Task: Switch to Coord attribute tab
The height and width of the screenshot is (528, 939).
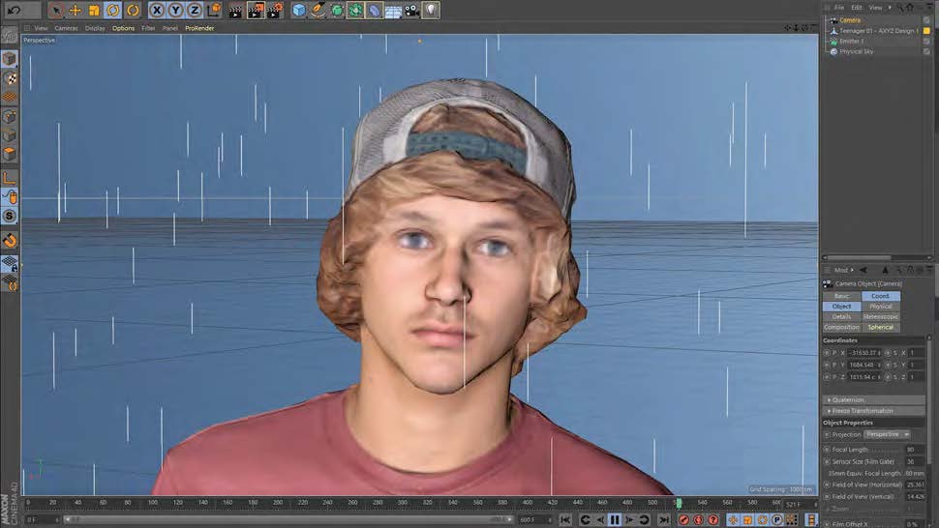Action: coord(880,296)
